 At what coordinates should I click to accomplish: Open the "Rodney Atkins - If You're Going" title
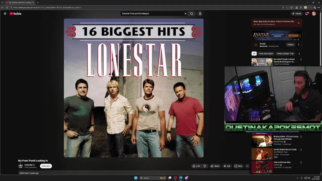(x=286, y=138)
